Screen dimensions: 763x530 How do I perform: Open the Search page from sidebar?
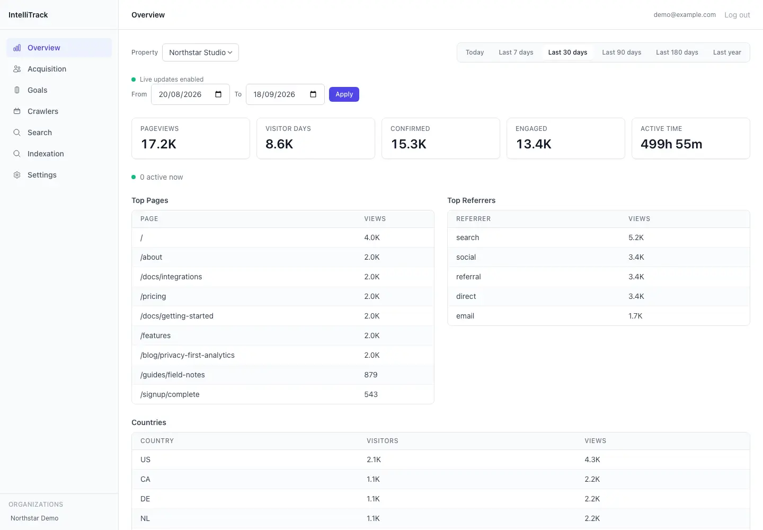pos(59,132)
